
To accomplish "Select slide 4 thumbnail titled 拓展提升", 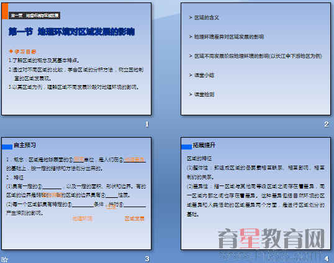I will click(x=256, y=194).
